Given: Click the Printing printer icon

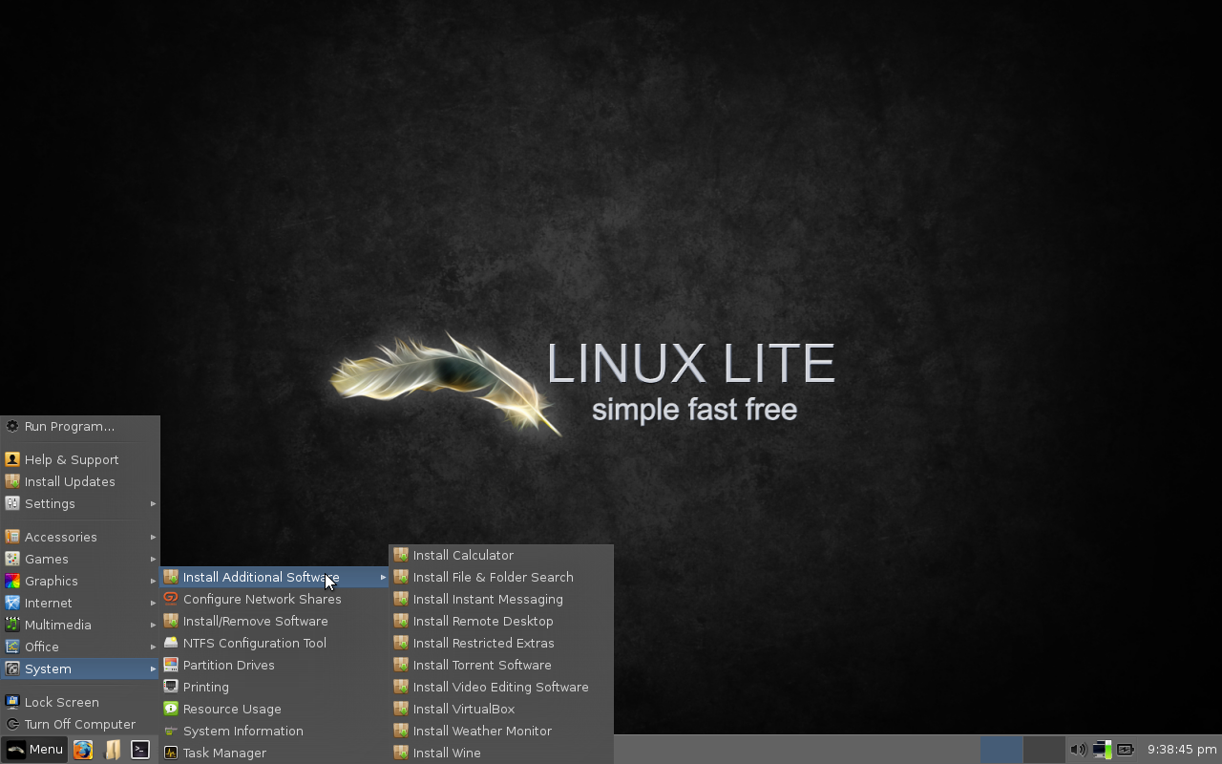Looking at the screenshot, I should coord(171,687).
